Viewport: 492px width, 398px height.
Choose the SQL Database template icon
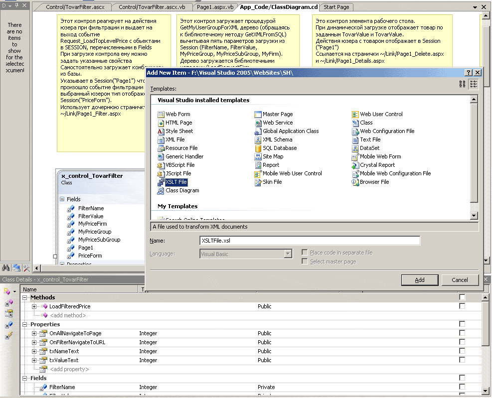[x=258, y=148]
